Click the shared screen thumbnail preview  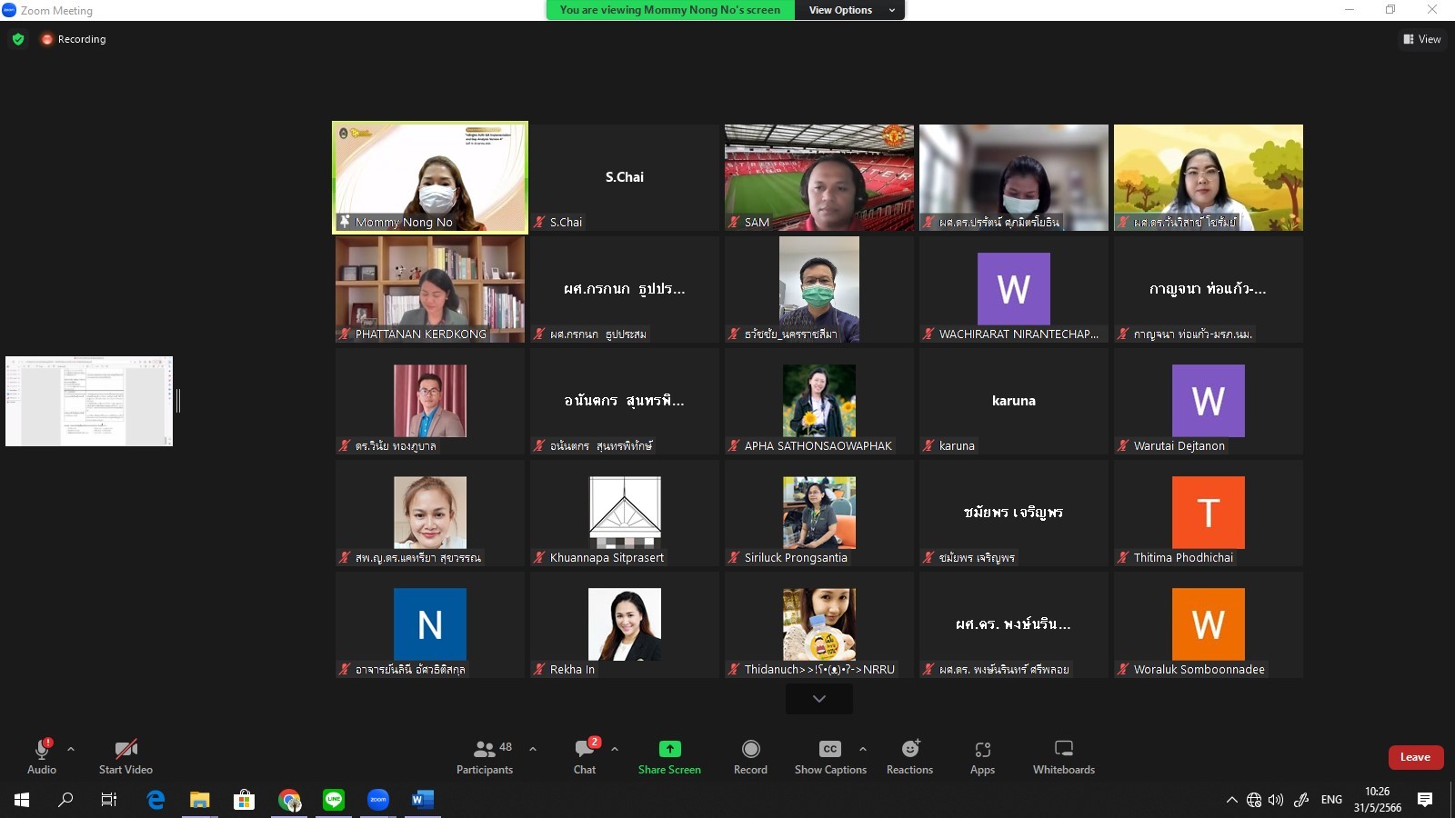pyautogui.click(x=89, y=401)
